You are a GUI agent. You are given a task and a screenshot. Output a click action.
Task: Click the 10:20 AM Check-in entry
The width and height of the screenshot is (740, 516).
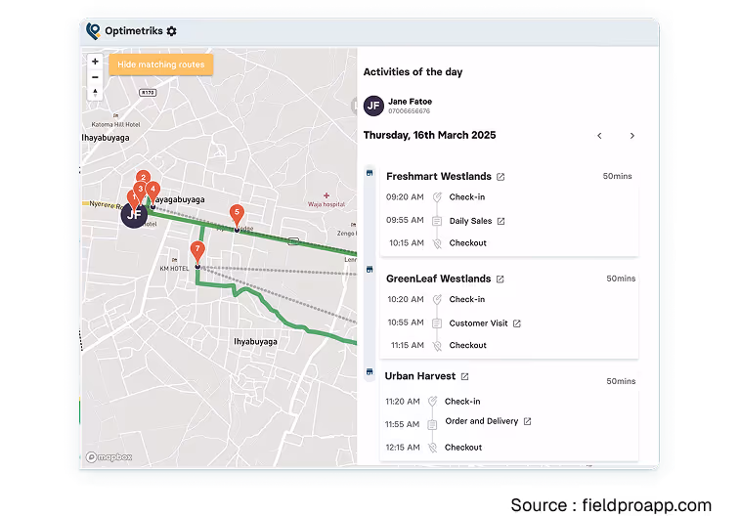(437, 299)
